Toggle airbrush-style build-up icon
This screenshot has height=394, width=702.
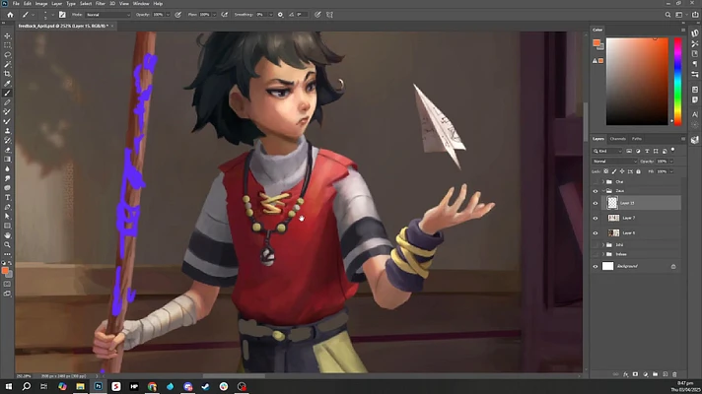(224, 15)
